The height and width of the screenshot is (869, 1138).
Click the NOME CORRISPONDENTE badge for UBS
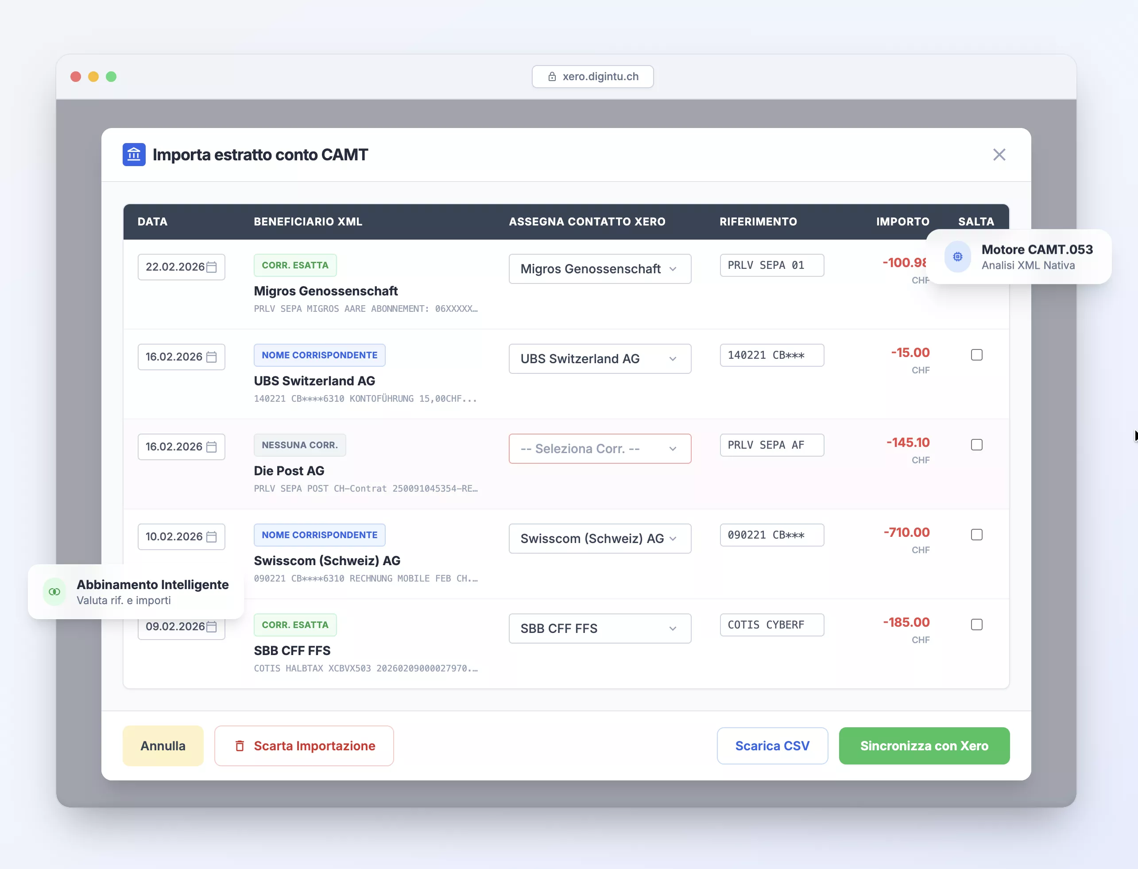(x=320, y=355)
